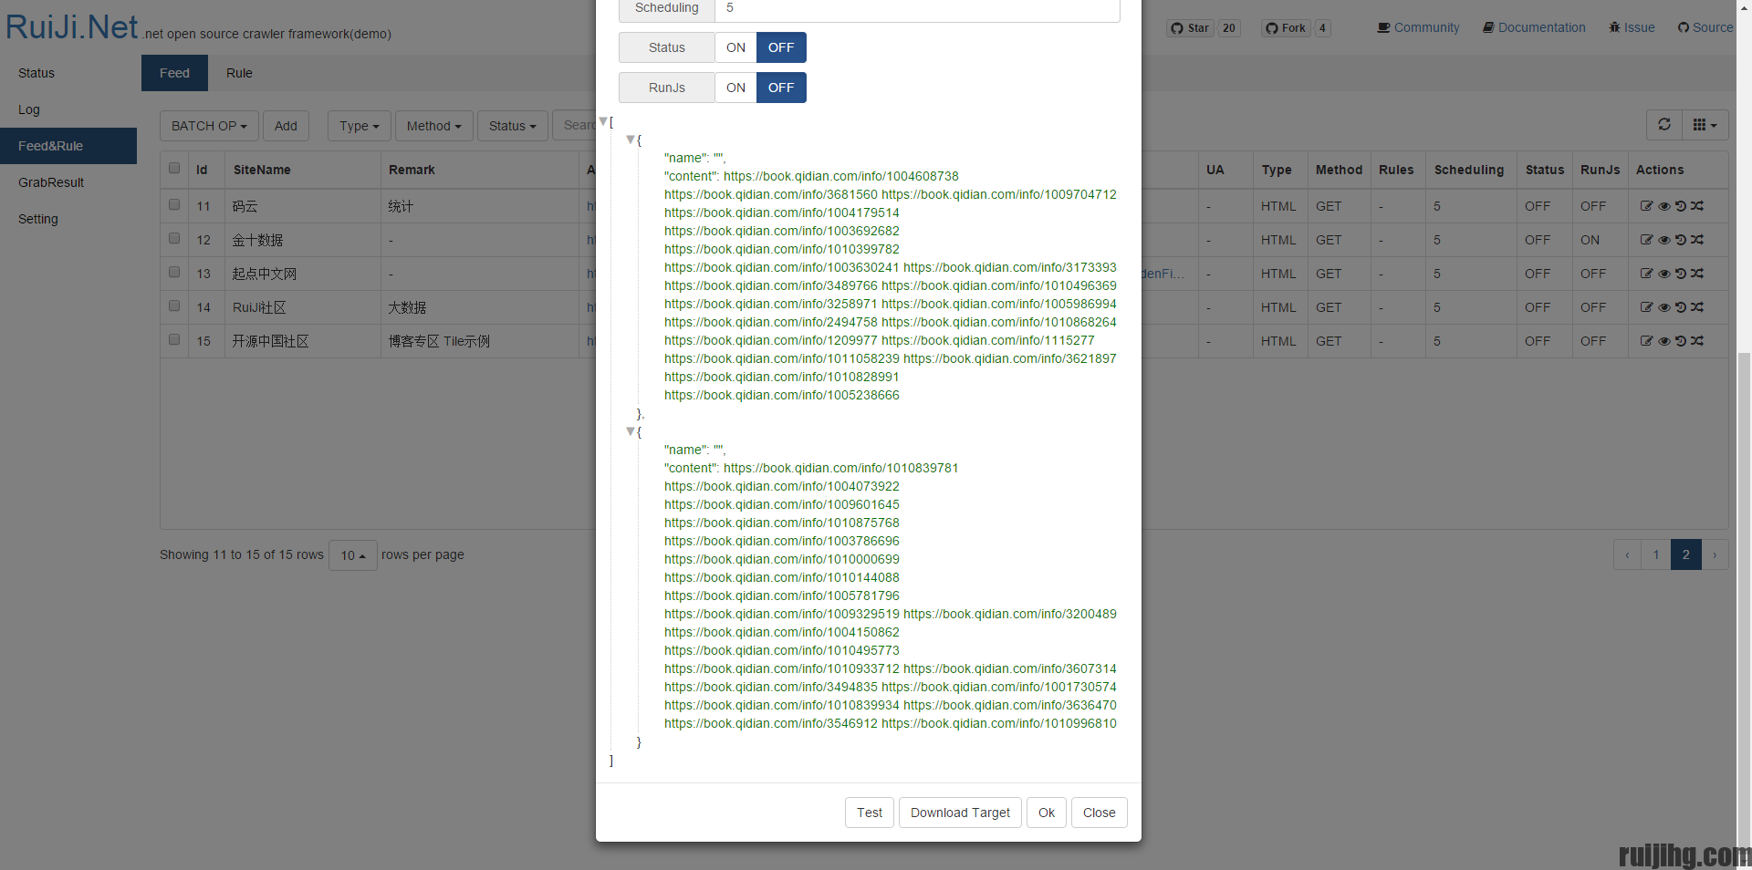Click the eye view icon for row 13
1752x870 pixels.
(1663, 274)
